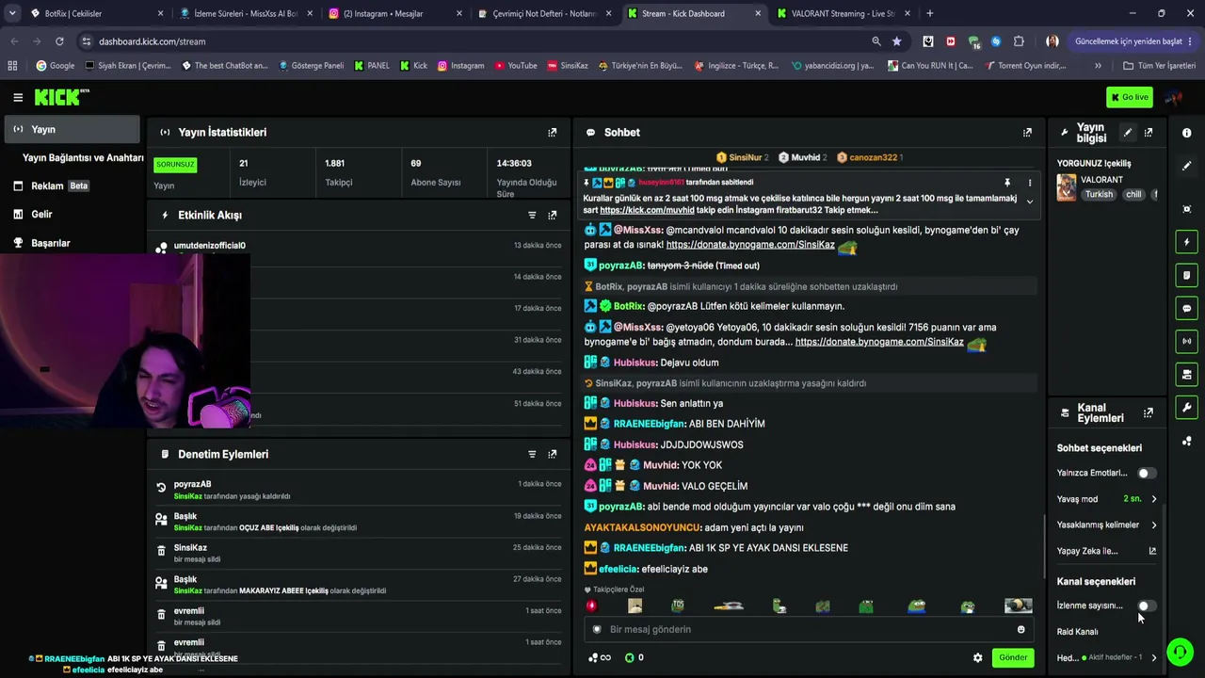Show more bookmarks overflow chevron

pyautogui.click(x=1098, y=66)
